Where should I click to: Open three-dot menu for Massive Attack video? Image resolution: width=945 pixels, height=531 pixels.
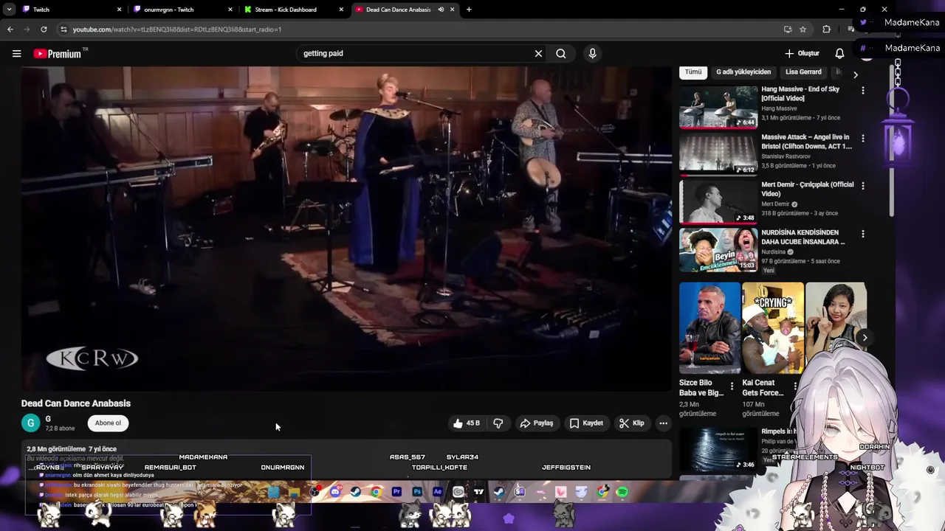tap(862, 138)
